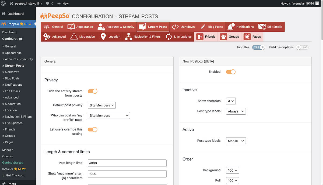The width and height of the screenshot is (323, 185).
Task: Open Getting Started link in sidebar
Action: pos(13,163)
